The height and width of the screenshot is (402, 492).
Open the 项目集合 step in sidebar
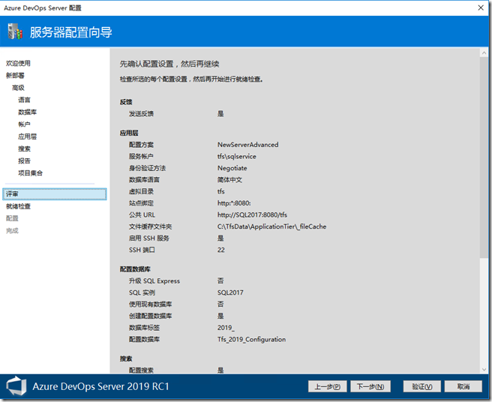tap(31, 173)
